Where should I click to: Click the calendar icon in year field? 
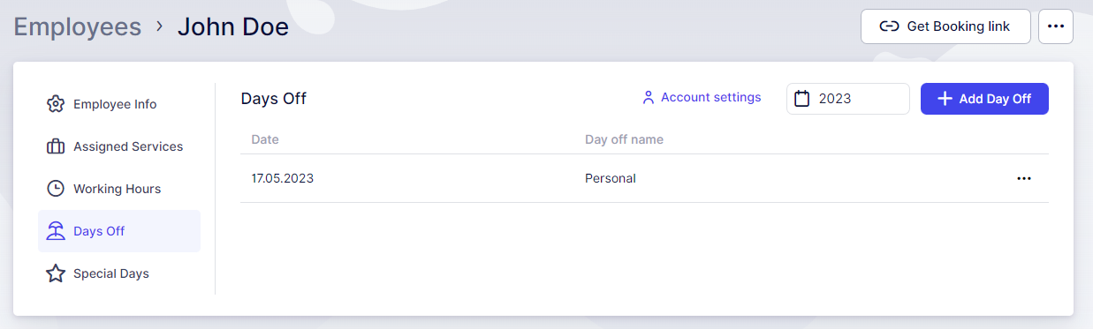[802, 99]
